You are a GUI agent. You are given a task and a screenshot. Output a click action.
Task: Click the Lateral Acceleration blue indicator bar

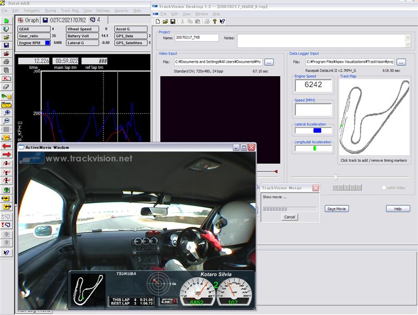click(x=317, y=131)
